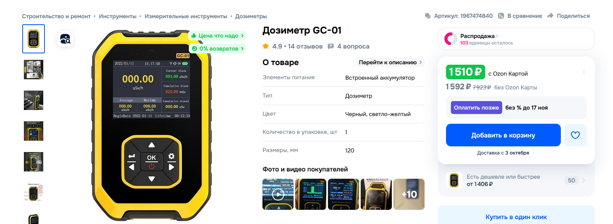Viewport: 613px width, 224px height.
Task: Click the Перейти к описанию link
Action: (x=390, y=62)
